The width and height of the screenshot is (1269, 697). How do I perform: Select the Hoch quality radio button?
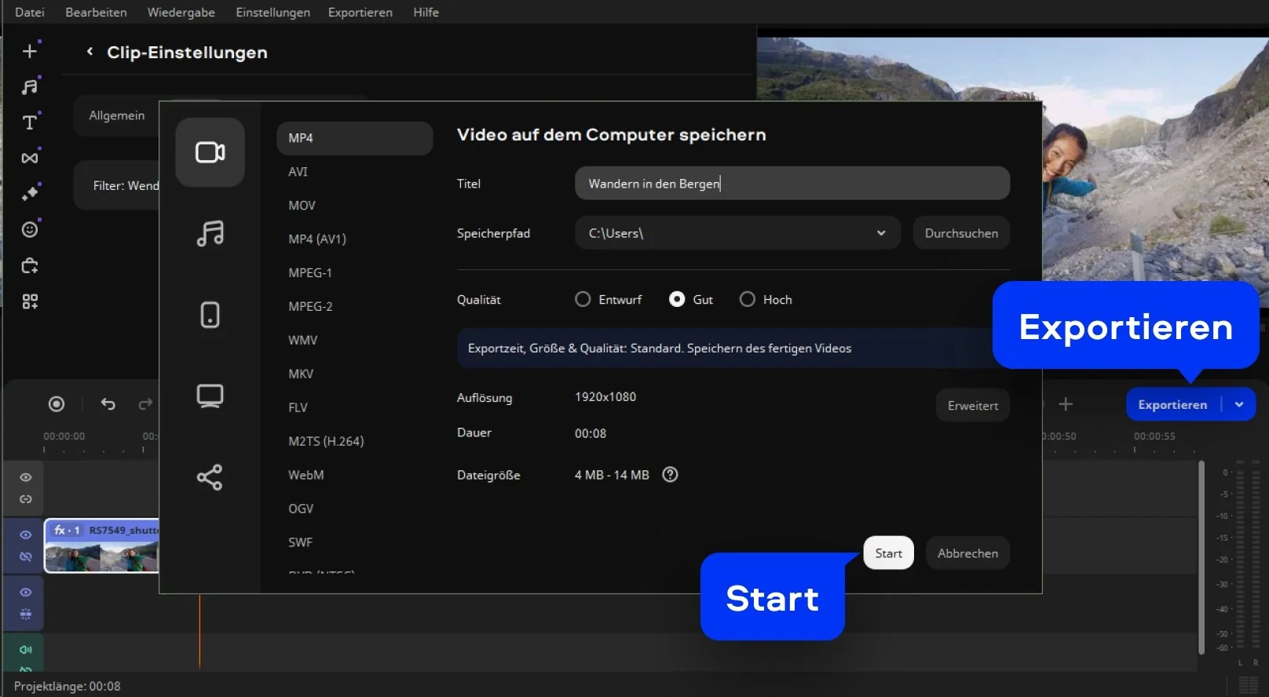pos(748,300)
